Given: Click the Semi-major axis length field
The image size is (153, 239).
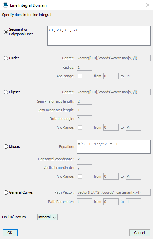Looking at the screenshot, I should (84, 101).
